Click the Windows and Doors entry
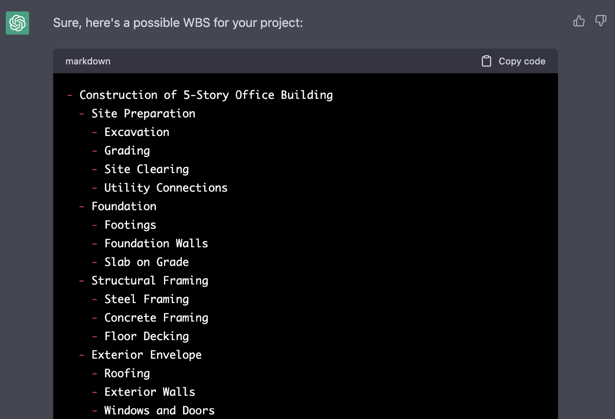Screen dimensions: 615x419 coord(159,410)
